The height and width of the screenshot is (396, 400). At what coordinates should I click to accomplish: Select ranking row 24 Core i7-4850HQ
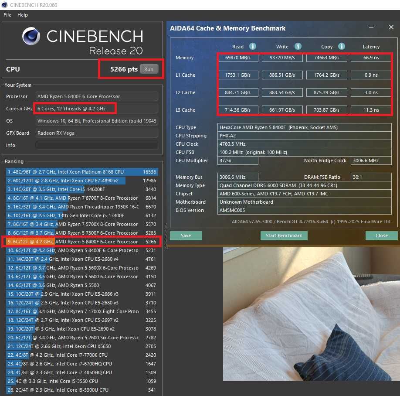[x=82, y=372]
